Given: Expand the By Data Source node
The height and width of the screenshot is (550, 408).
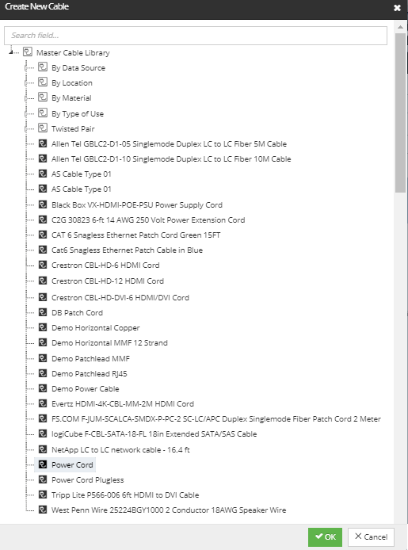Looking at the screenshot, I should click(x=26, y=67).
